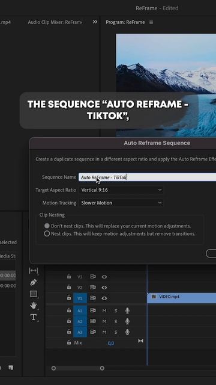This screenshot has height=385, width=216.
Task: Mute audio track A3
Action: point(104,332)
